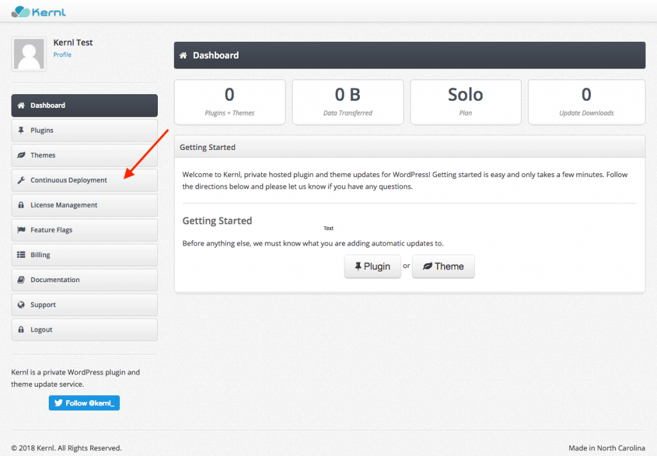This screenshot has width=657, height=456.
Task: Click the lock icon beside License Management
Action: 21,205
